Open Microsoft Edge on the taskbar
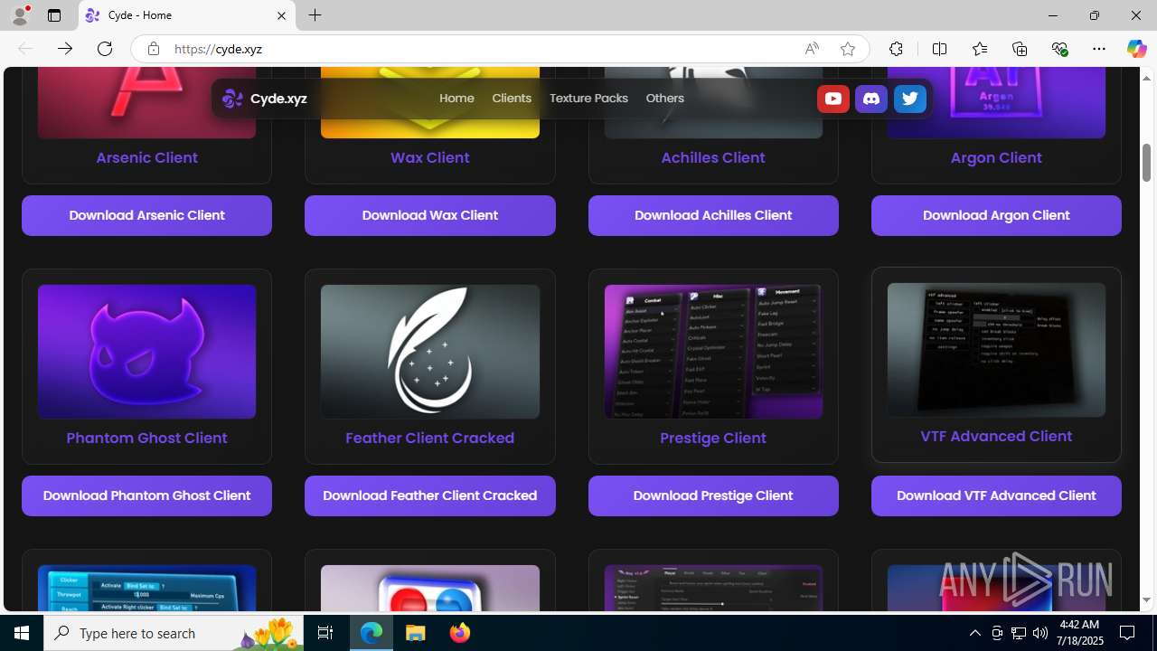Image resolution: width=1157 pixels, height=651 pixels. 372,633
